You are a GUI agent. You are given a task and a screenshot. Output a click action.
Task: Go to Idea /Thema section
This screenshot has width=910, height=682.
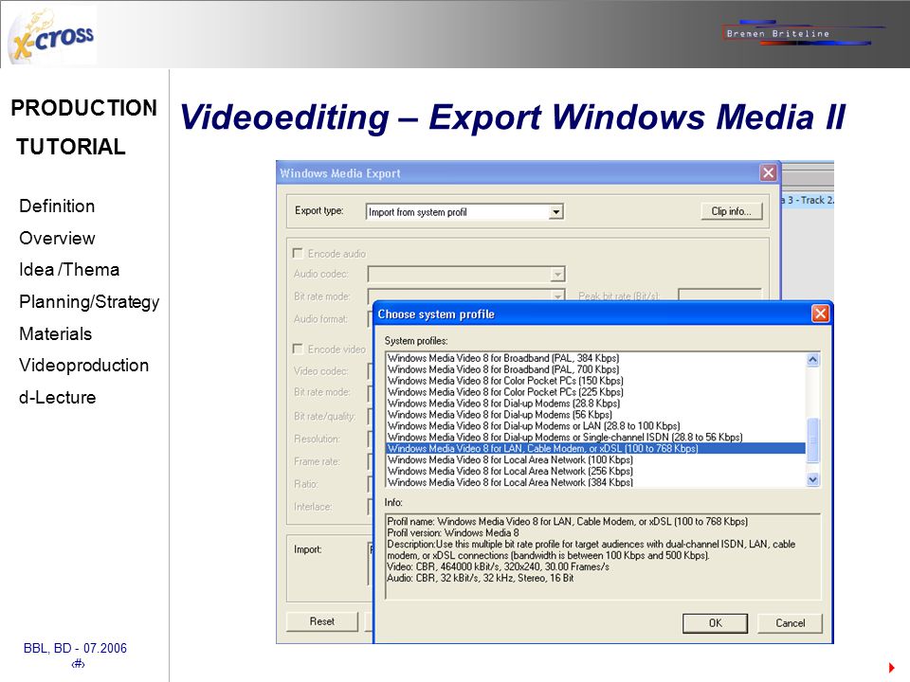tap(69, 270)
